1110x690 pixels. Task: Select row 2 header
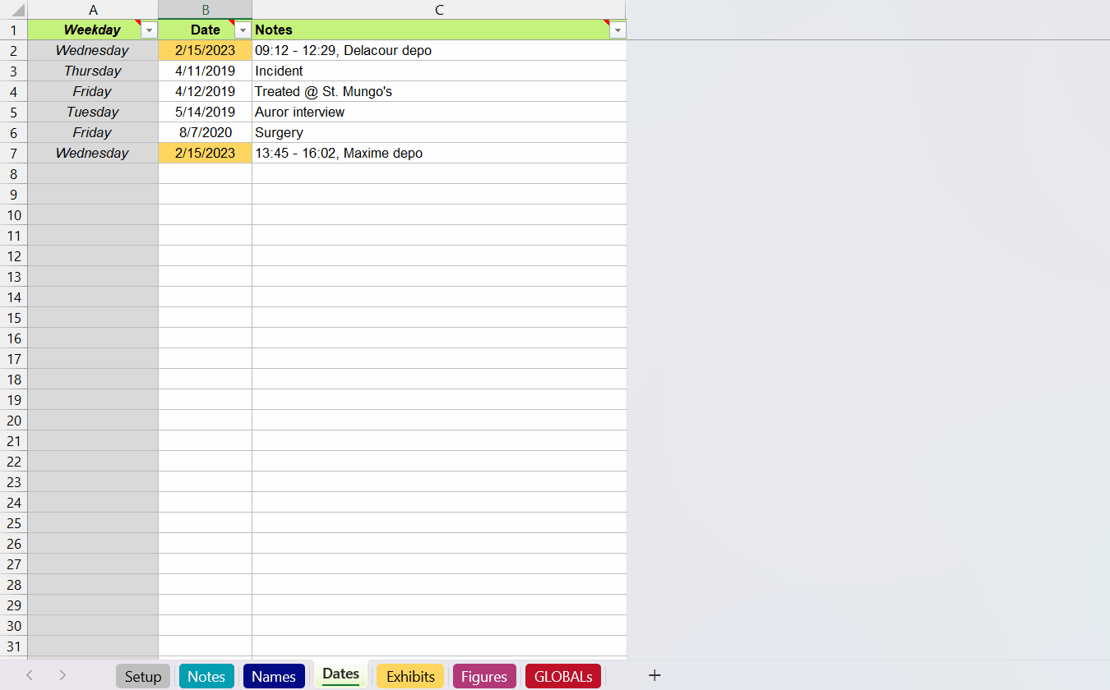pos(14,50)
